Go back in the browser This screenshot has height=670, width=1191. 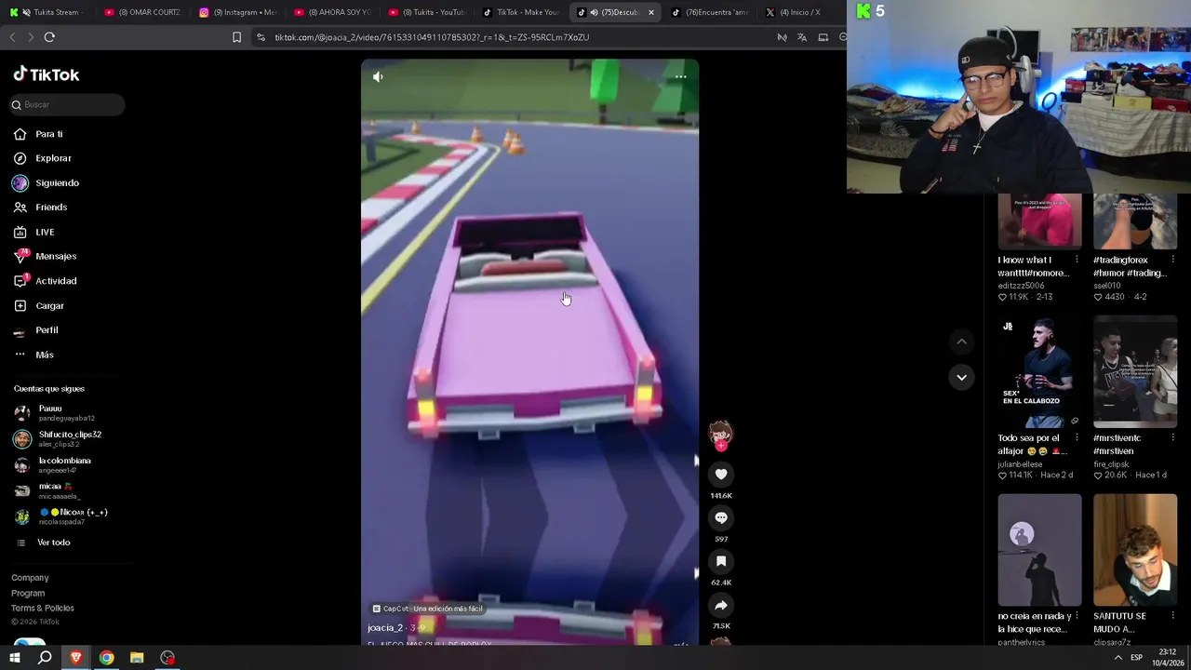(12, 37)
